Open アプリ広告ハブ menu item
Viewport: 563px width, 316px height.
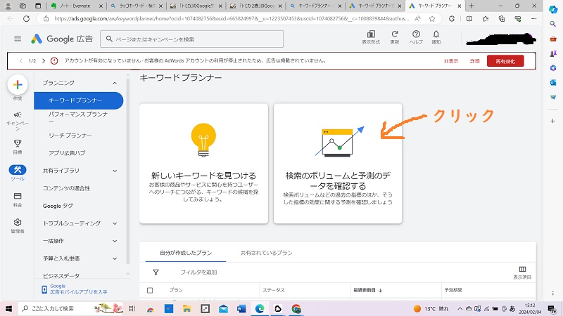[x=67, y=153]
